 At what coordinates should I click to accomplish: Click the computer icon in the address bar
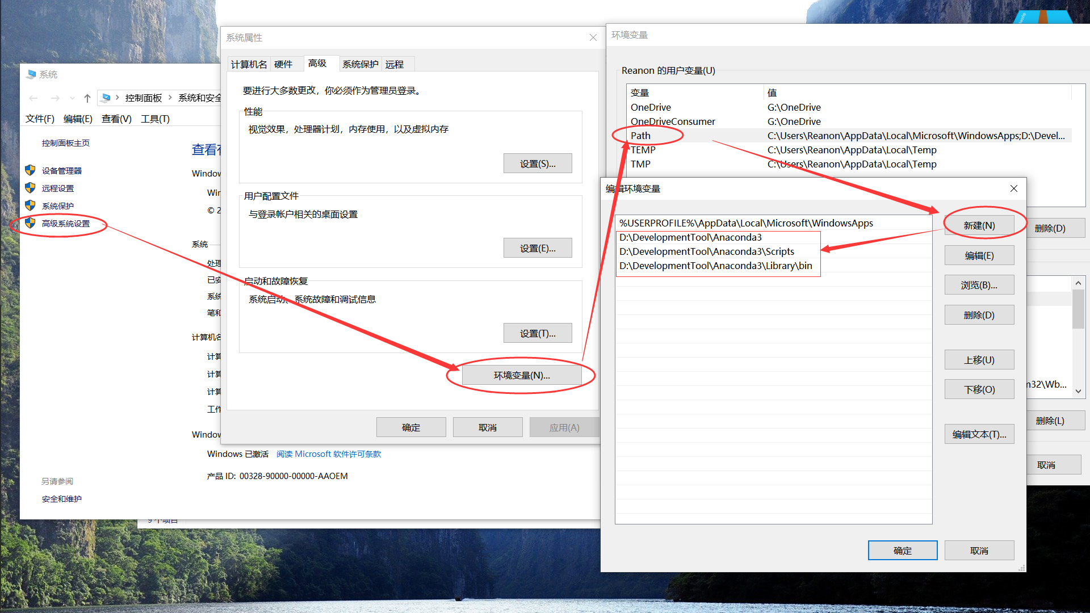point(107,98)
